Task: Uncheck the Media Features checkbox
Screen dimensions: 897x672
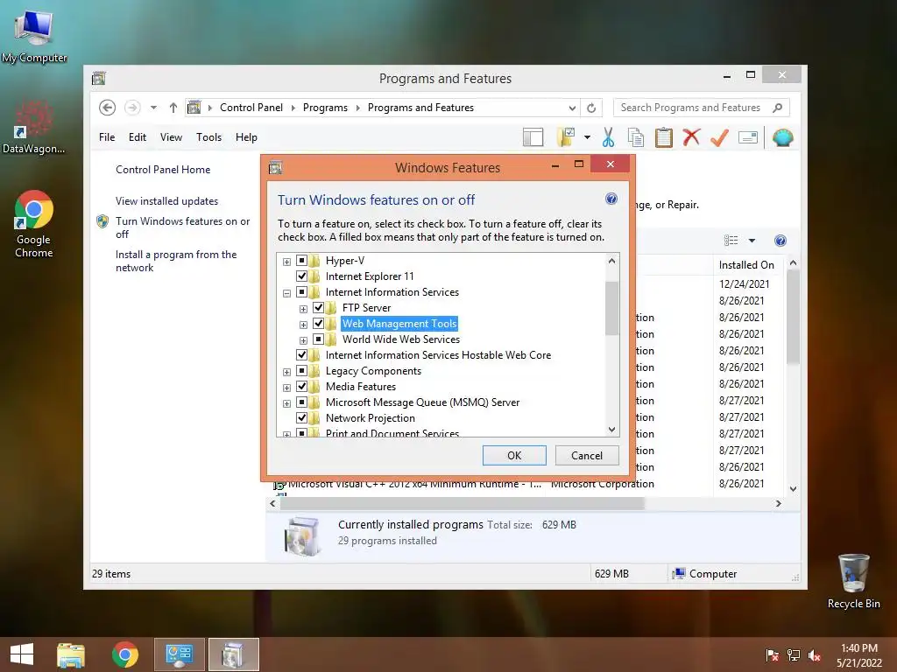Action: pos(301,386)
